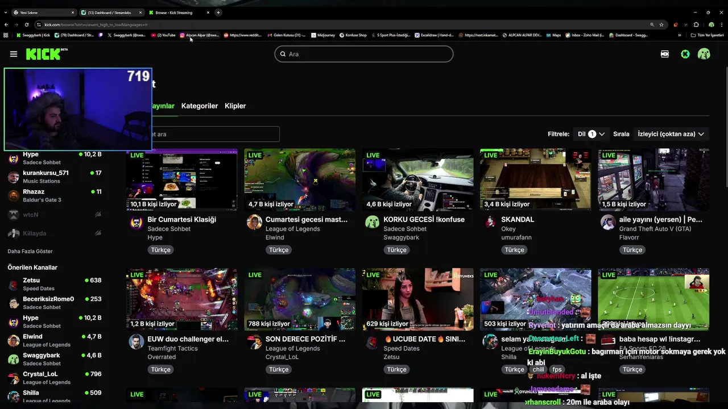Open the profile avatar menu
This screenshot has width=728, height=409.
(x=704, y=54)
